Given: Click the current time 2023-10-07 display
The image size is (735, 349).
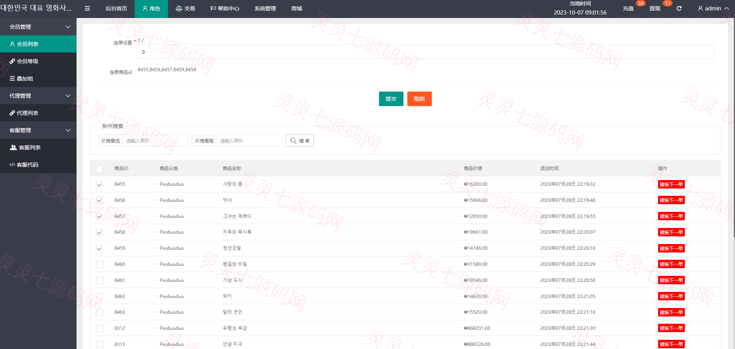Looking at the screenshot, I should [x=580, y=13].
